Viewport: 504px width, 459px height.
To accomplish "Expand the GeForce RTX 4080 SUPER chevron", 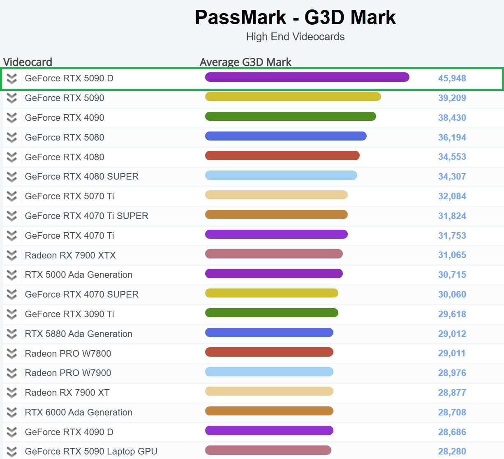I will pos(12,177).
